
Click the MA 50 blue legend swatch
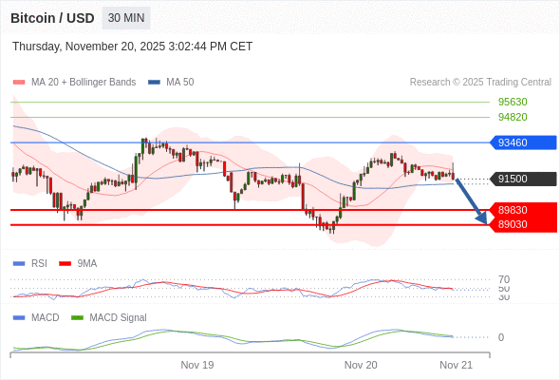[154, 83]
